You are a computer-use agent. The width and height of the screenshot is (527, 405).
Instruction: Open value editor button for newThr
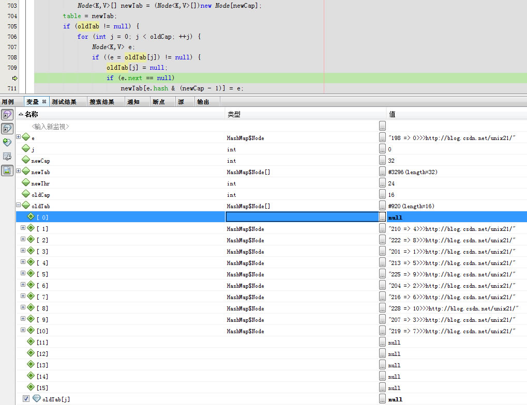pyautogui.click(x=382, y=183)
